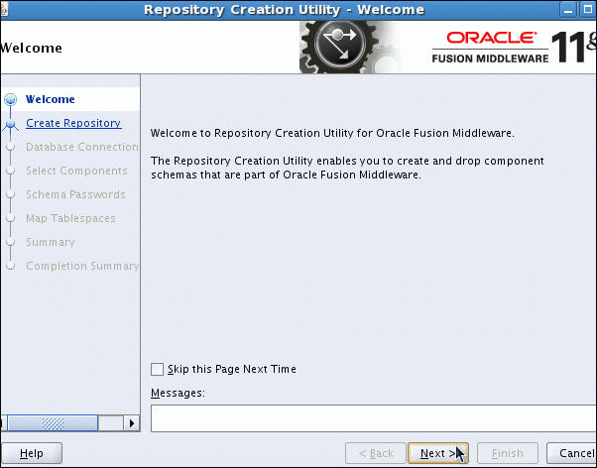Click the Welcome step bullet icon
597x468 pixels.
pyautogui.click(x=11, y=99)
